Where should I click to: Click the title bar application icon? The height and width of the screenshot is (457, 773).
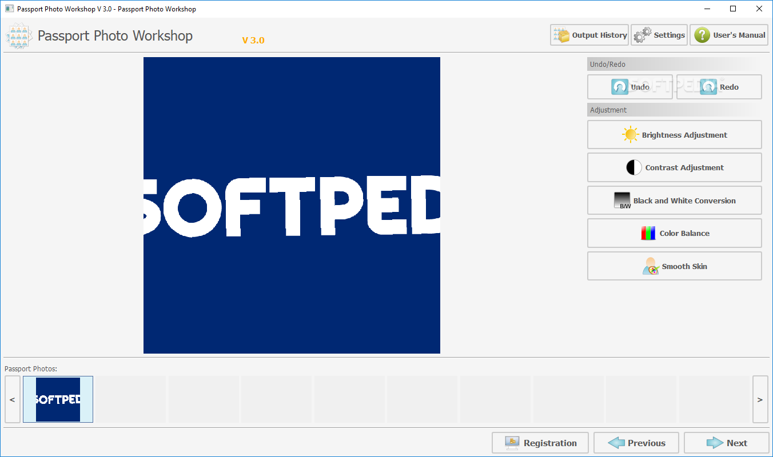coord(9,9)
